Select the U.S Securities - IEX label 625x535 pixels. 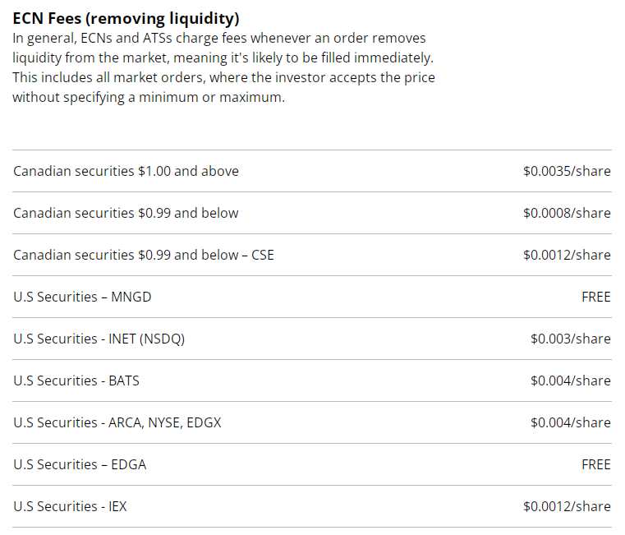click(x=70, y=506)
